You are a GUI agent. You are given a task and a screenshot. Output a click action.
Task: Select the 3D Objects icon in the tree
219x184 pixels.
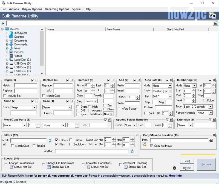[x=11, y=33]
